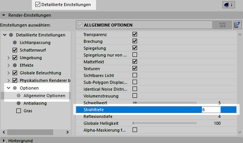The height and width of the screenshot is (143, 243).
Task: Toggle the Schattenwurf checkbox in tree
Action: coord(15,50)
